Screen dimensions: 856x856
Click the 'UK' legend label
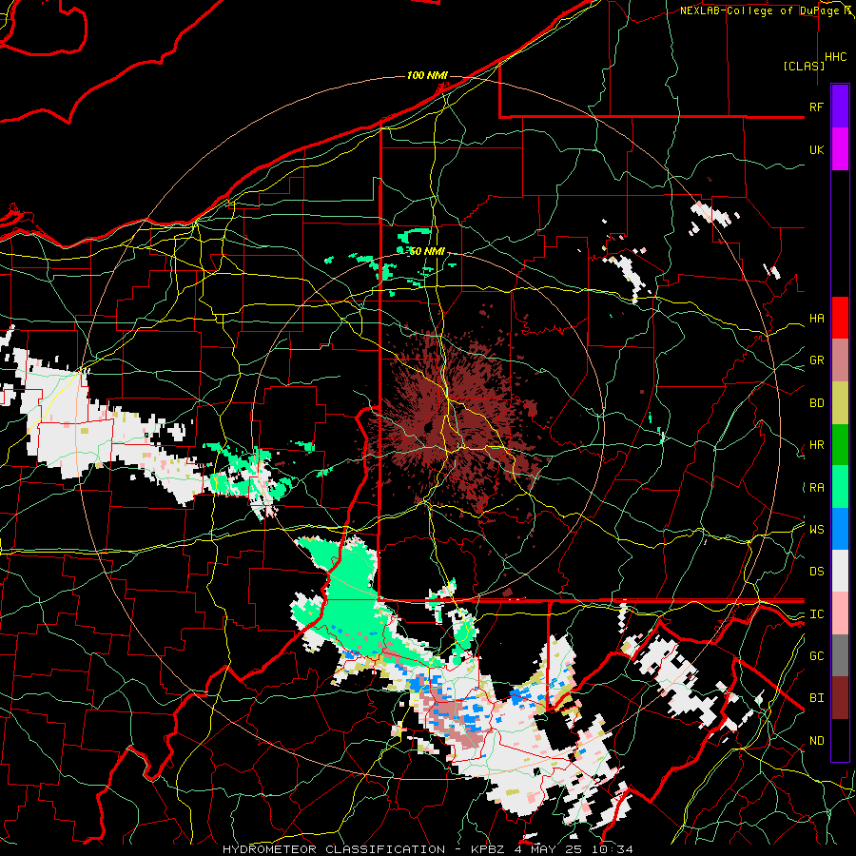pos(816,149)
